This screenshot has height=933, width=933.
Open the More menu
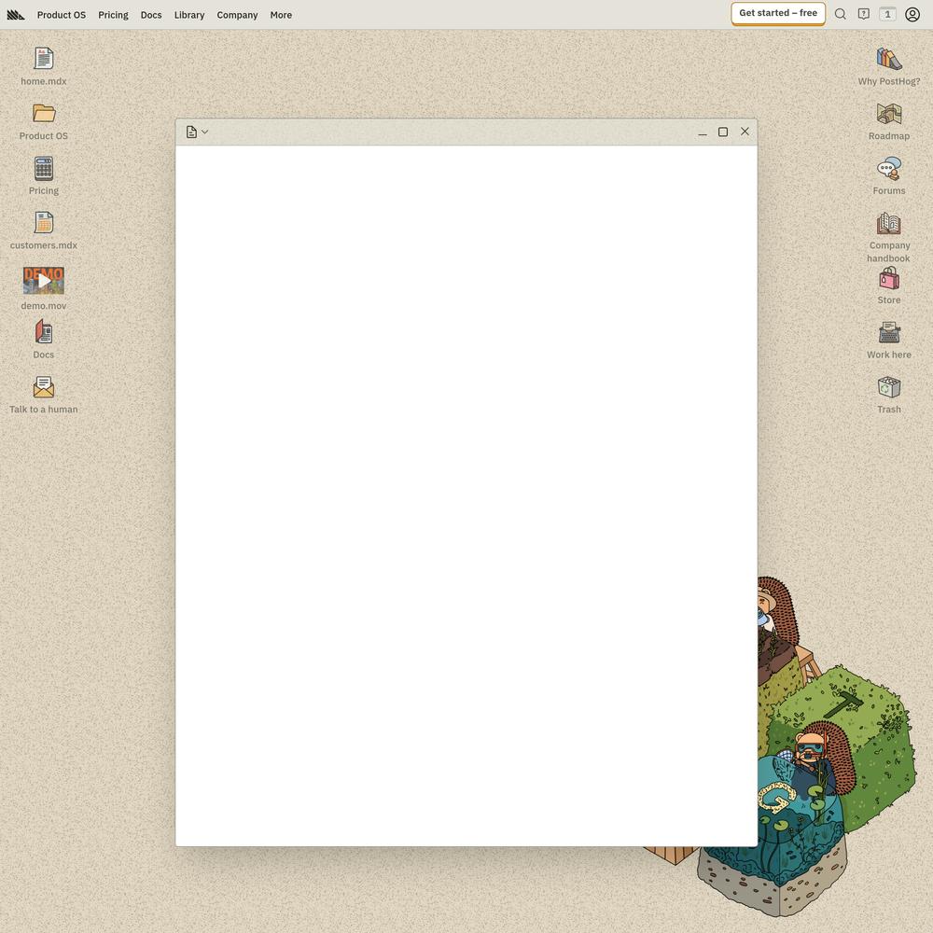(281, 15)
